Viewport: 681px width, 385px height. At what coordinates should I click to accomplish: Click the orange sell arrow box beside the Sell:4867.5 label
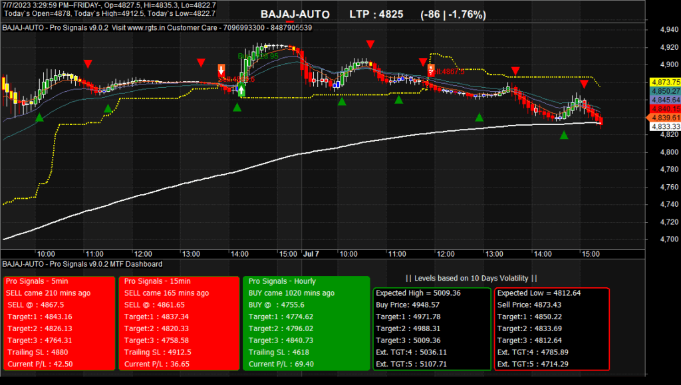point(431,70)
